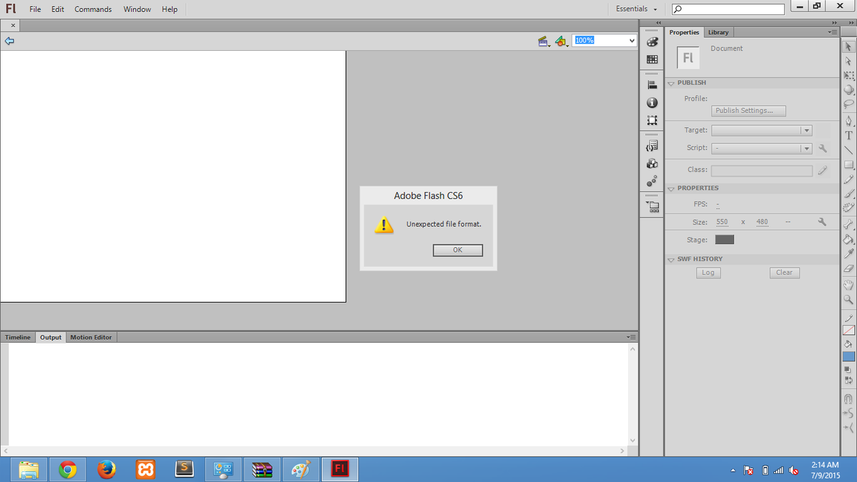The image size is (857, 482).
Task: Select the Zoom magnifier tool
Action: tap(848, 300)
